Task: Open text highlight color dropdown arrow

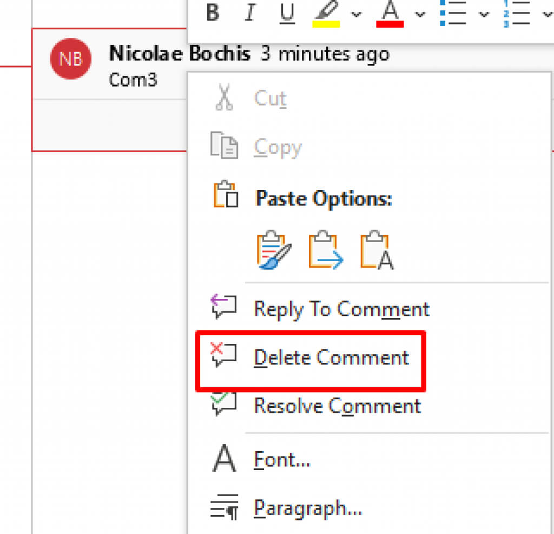Action: (356, 14)
